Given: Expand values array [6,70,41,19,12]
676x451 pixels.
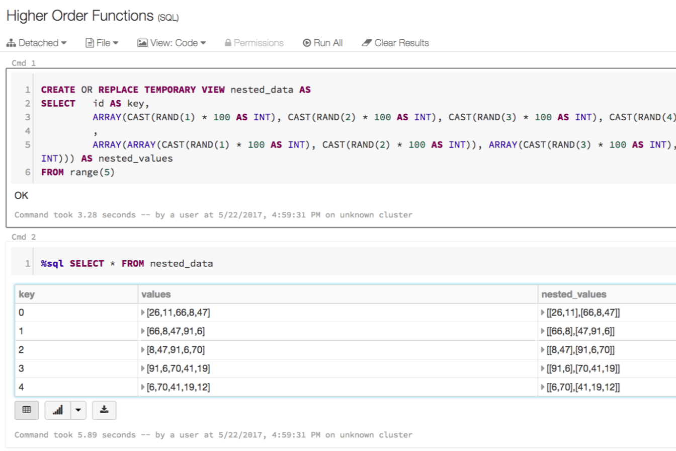Looking at the screenshot, I should (143, 388).
